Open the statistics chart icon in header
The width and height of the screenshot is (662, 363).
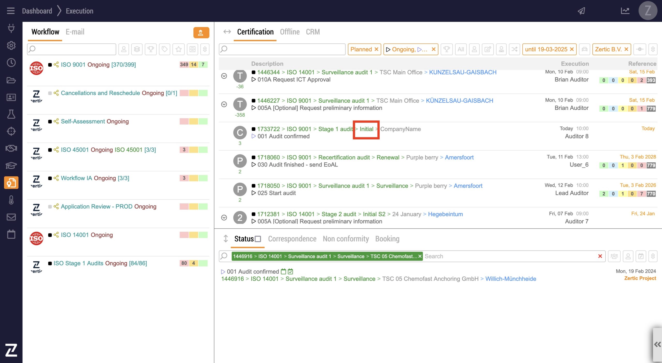[625, 11]
